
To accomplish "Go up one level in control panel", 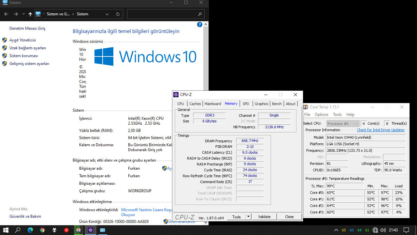I will [x=30, y=14].
